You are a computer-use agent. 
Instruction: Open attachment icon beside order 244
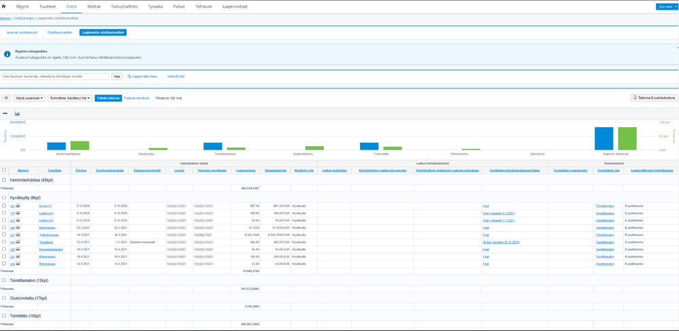point(18,242)
